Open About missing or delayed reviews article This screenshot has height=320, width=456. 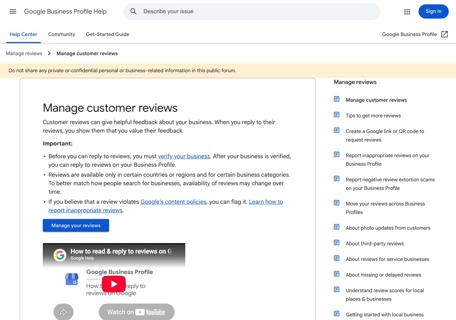click(383, 275)
